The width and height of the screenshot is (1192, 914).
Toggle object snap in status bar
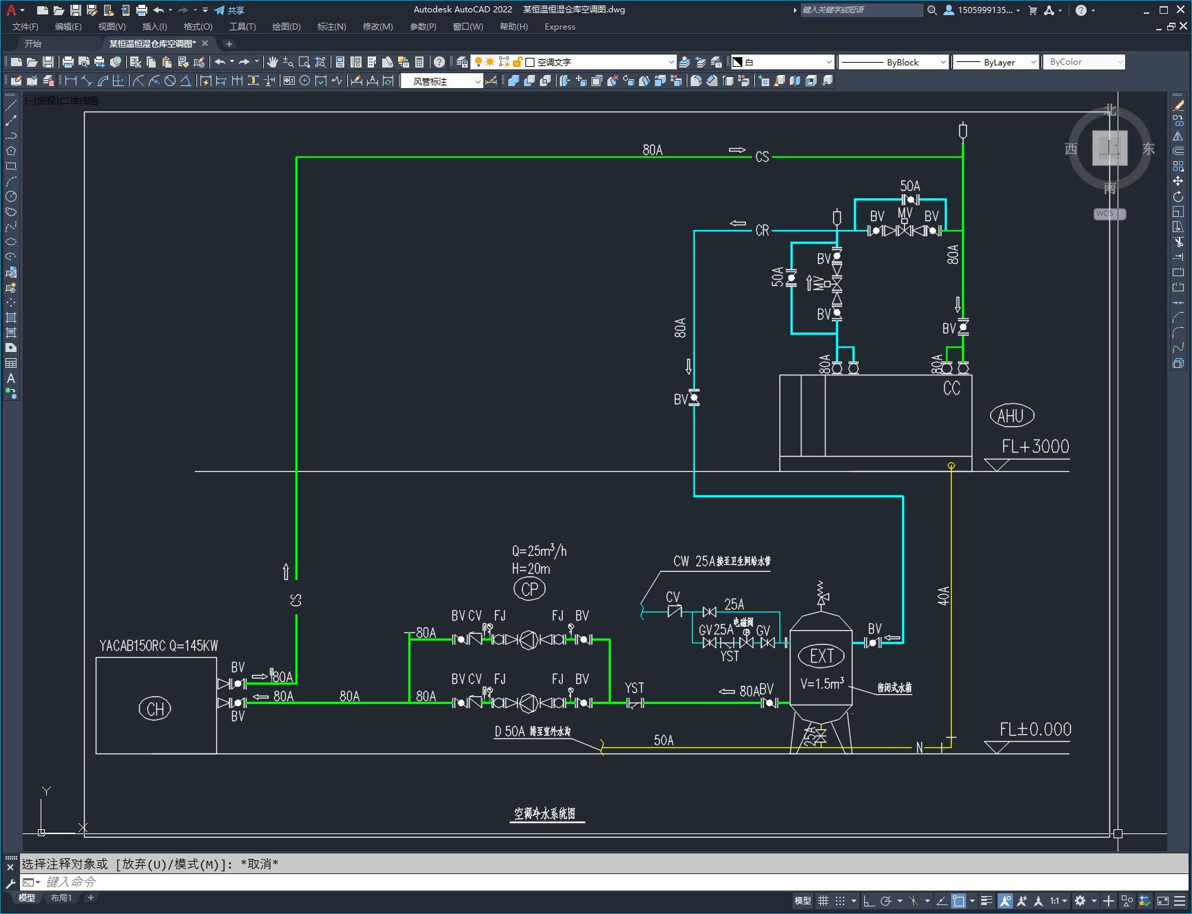coord(959,901)
